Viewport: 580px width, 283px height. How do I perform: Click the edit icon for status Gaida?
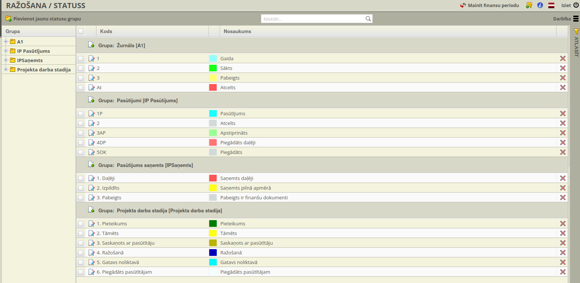[x=91, y=58]
